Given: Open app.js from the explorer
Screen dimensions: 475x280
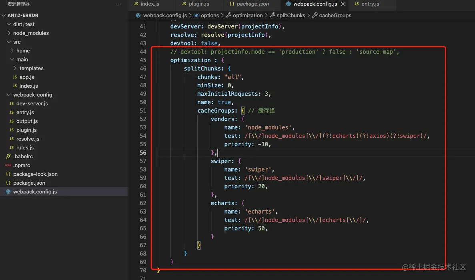Looking at the screenshot, I should coord(27,77).
